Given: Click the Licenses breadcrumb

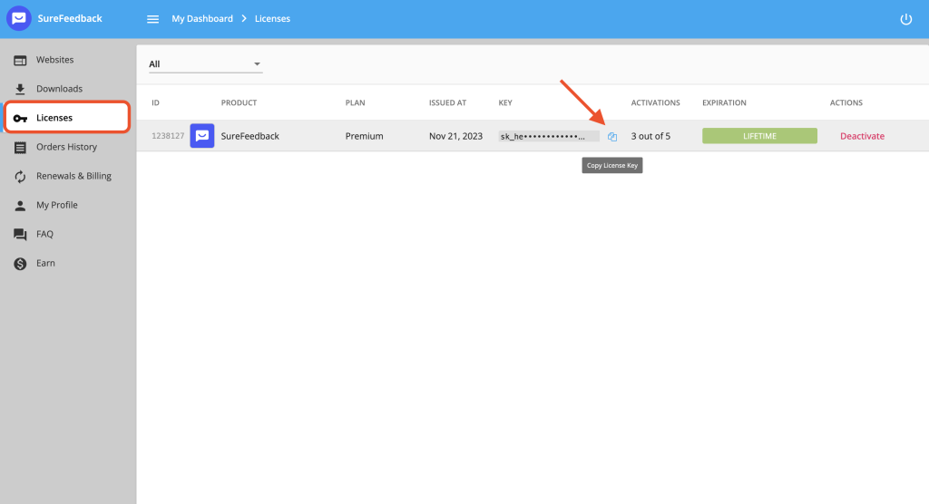Looking at the screenshot, I should (272, 19).
